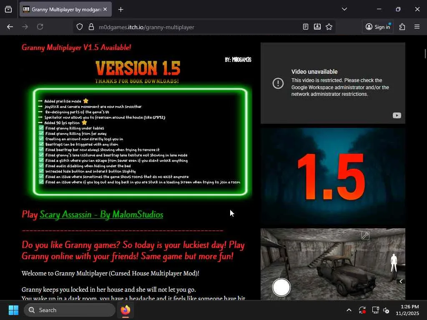Screen dimensions: 427x320
Task: Open the red 1.5 screenshot thumbnail
Action: pos(333,176)
